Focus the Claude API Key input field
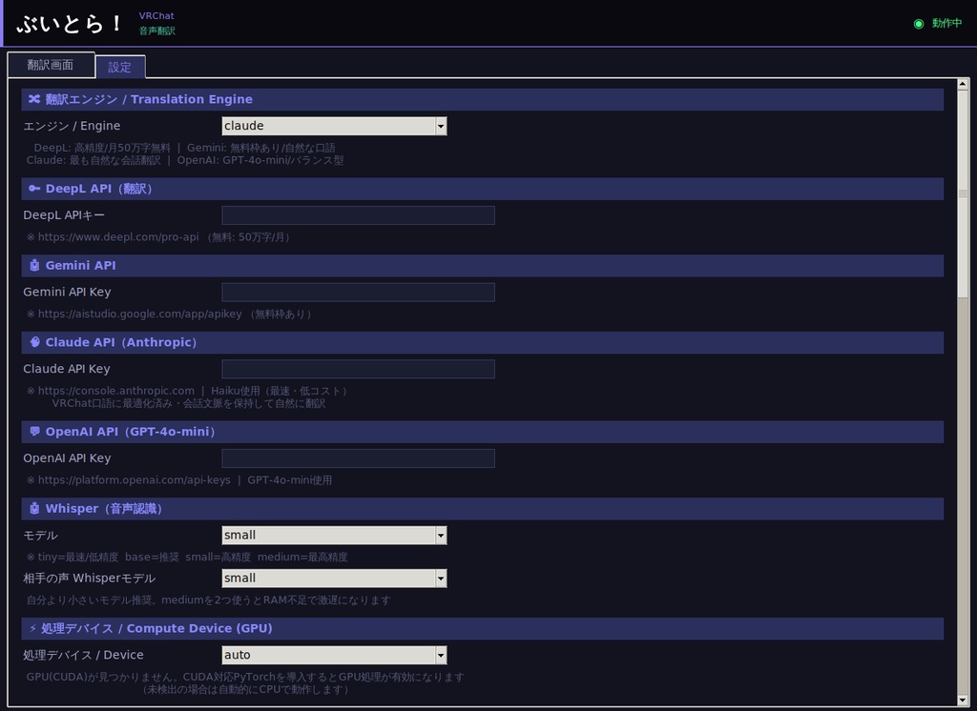This screenshot has width=977, height=711. (359, 369)
